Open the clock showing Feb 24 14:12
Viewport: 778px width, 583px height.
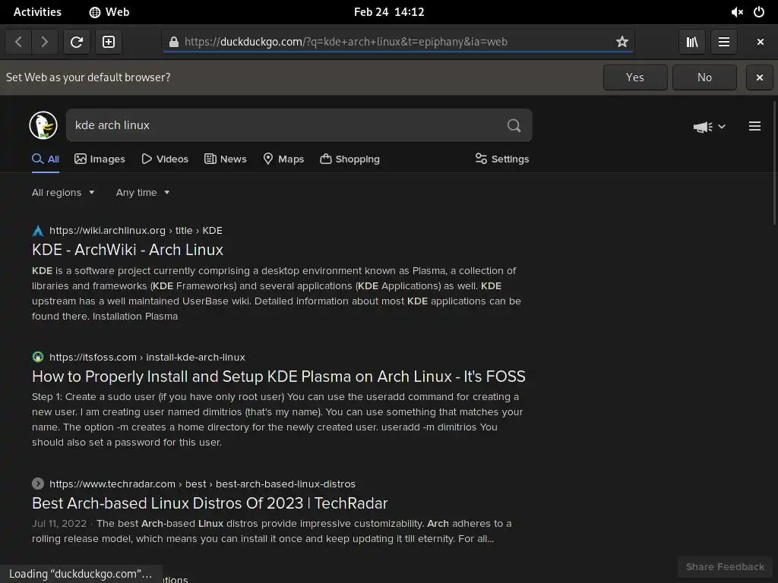point(389,12)
